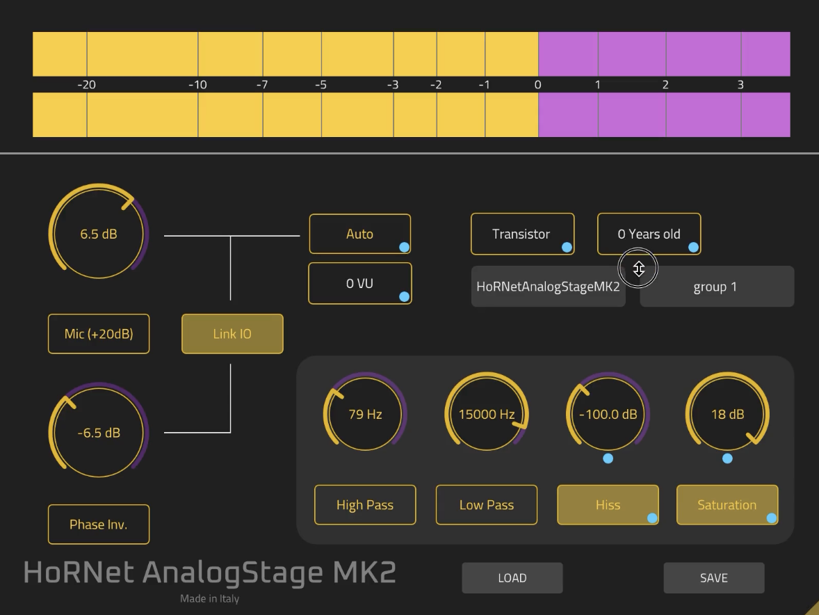Open the Transistor type selector
Viewport: 819px width, 615px height.
pos(522,234)
